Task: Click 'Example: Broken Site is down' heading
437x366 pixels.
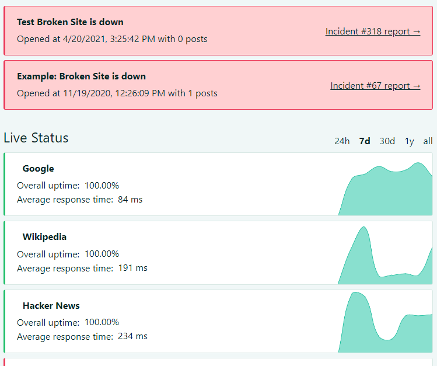Action: click(81, 76)
